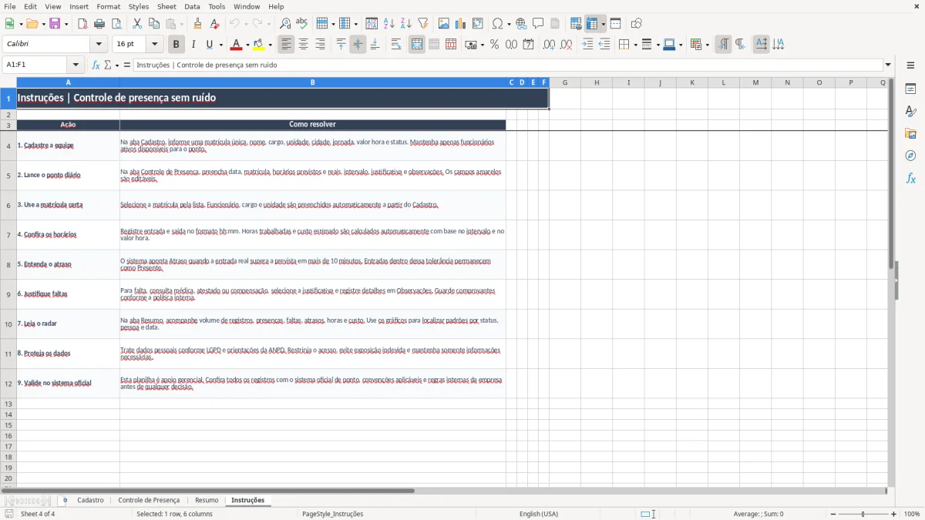Sort descending with the Z-A icon

pos(405,24)
